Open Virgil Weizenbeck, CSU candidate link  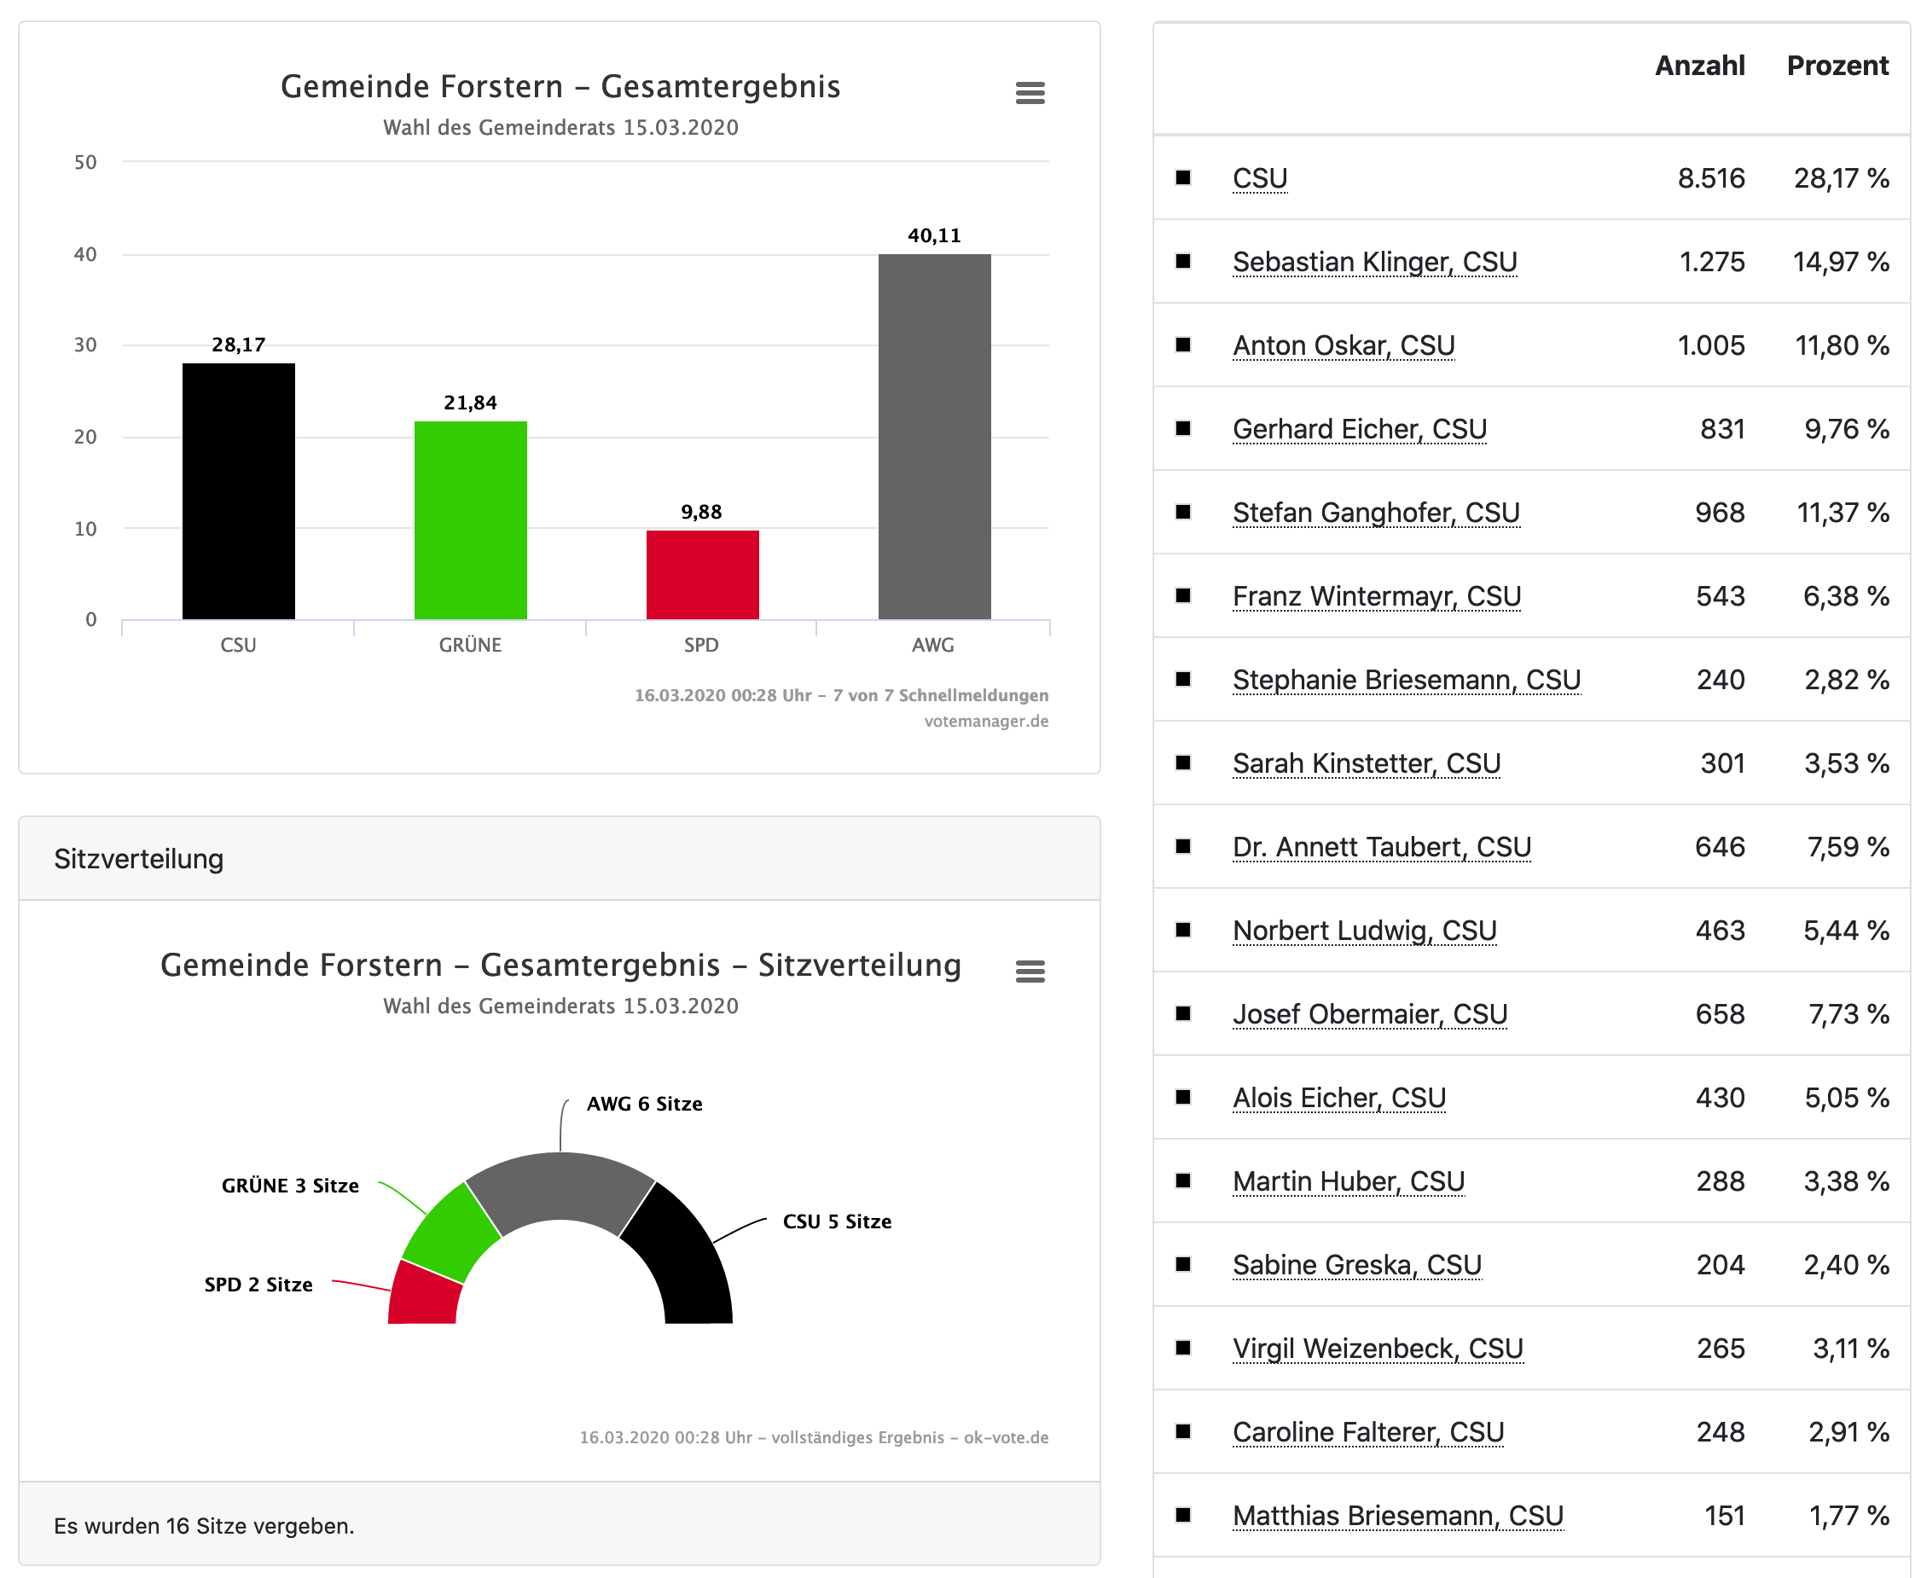coord(1378,1349)
